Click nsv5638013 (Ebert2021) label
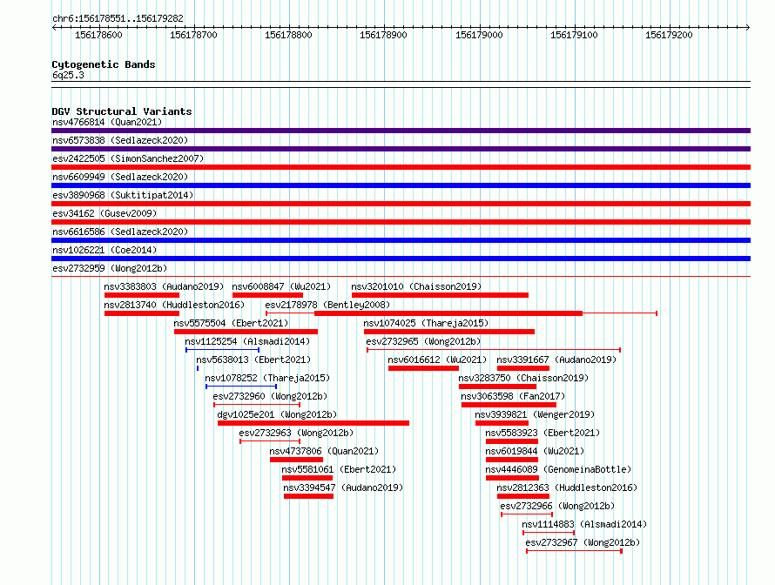 pos(253,360)
